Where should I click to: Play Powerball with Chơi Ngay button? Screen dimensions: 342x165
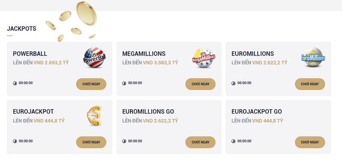tap(91, 84)
